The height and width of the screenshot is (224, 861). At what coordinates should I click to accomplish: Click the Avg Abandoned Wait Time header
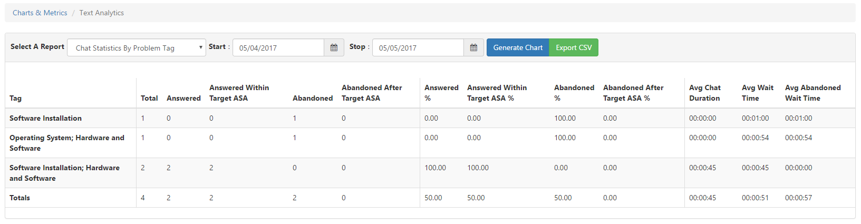point(813,93)
